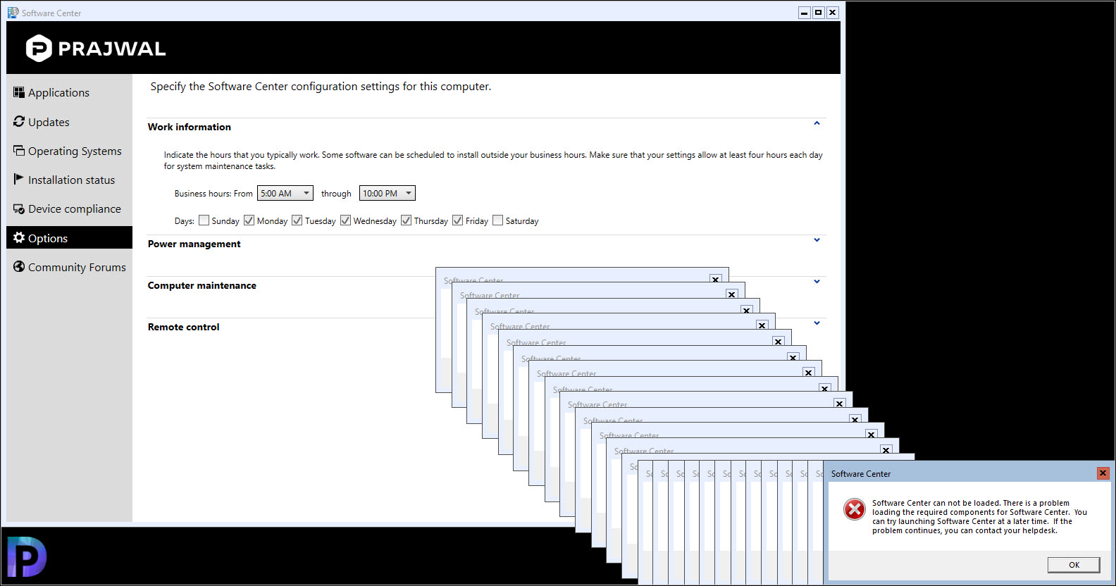Close the frontmost Software Center error dialog
The height and width of the screenshot is (586, 1116).
coord(1103,473)
